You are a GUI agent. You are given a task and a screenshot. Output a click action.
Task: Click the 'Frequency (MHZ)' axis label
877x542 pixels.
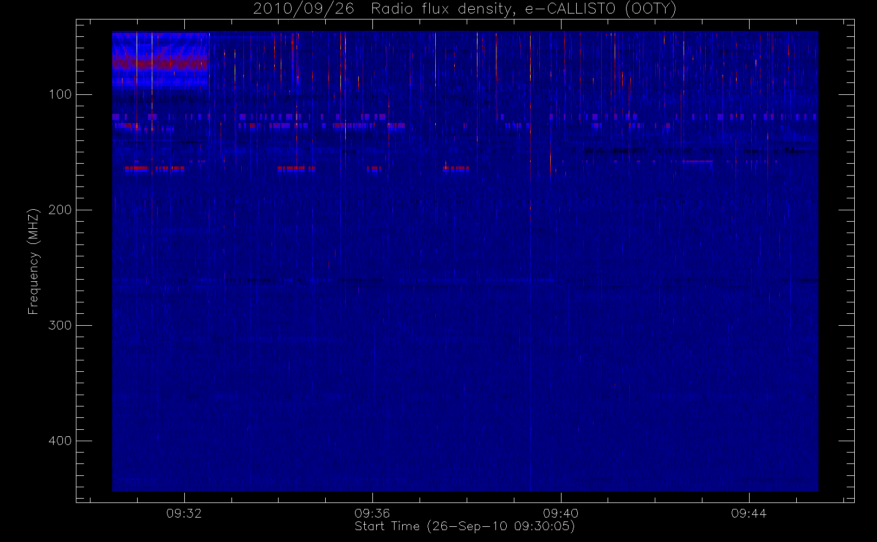(34, 261)
